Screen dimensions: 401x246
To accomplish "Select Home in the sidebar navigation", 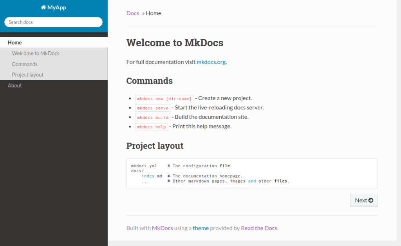I will coord(54,42).
